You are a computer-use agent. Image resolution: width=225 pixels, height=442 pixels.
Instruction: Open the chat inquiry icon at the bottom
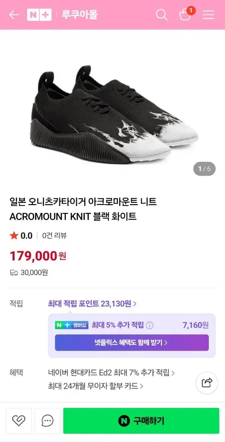click(x=47, y=421)
